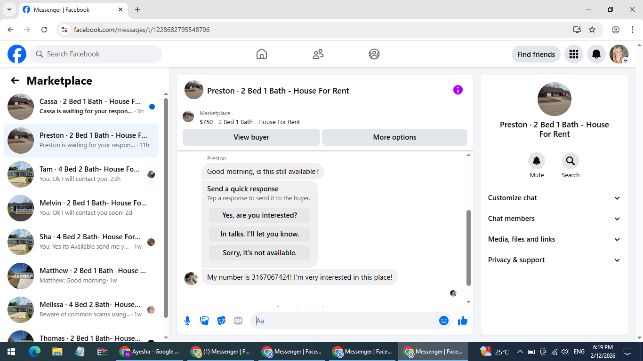Open the Friends icon in top navigation

(318, 54)
